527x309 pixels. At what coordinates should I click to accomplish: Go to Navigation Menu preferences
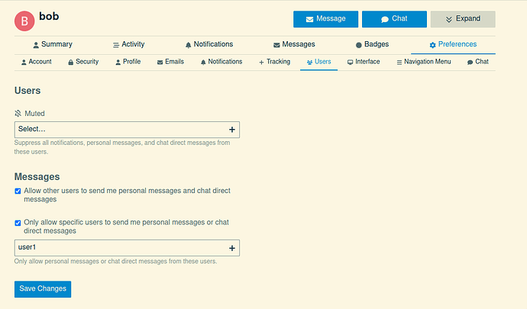[424, 62]
